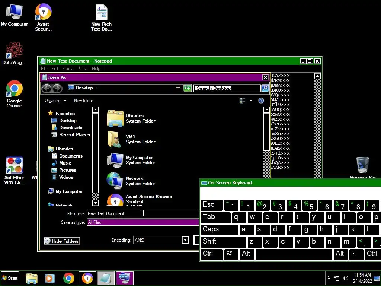Launch Google Chrome from the desktop icon
This screenshot has height=286, width=381.
tap(15, 94)
